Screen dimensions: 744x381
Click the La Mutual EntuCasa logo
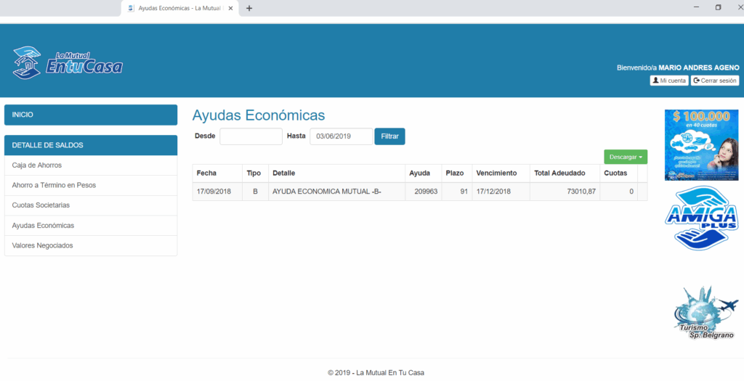coord(68,63)
